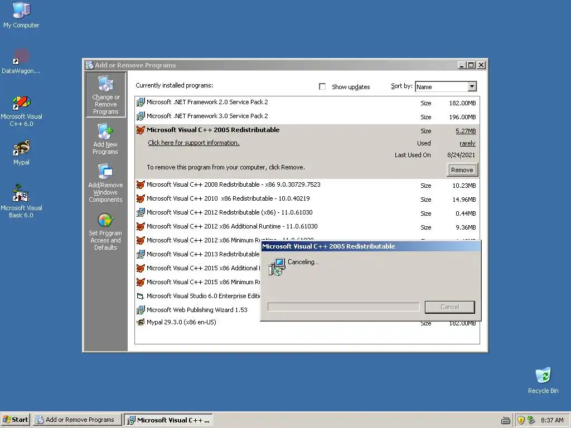Select Microsoft .NET Framework 2.0 Service Pack 2

pyautogui.click(x=307, y=103)
